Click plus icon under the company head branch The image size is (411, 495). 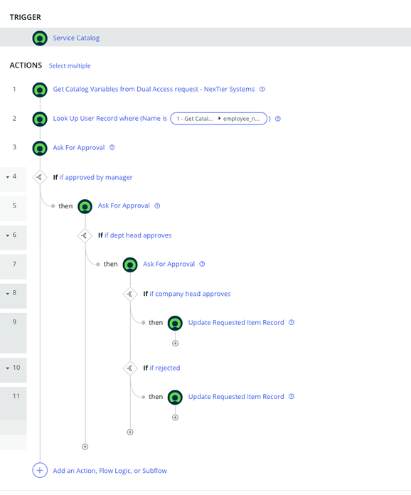[130, 432]
